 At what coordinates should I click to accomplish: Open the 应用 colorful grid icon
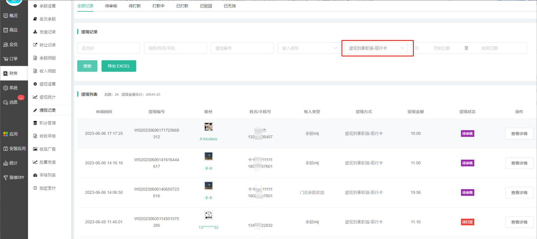(x=6, y=134)
